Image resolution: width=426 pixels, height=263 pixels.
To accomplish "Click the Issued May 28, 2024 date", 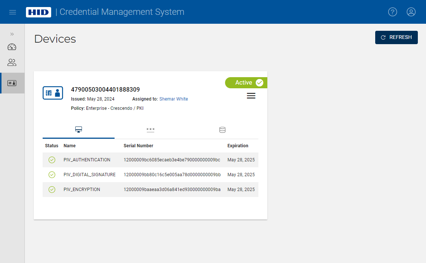I will click(93, 99).
